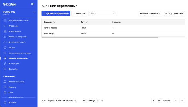Click the Роли badge icon
Image resolution: width=188 pixels, height=107 pixels.
tap(5, 92)
